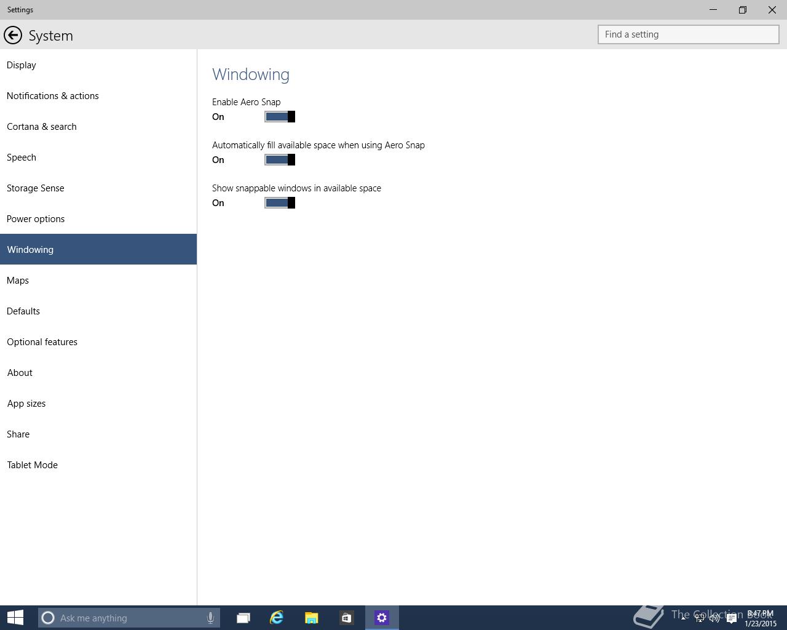This screenshot has height=630, width=787.
Task: Open the network icon in system tray
Action: click(x=700, y=618)
